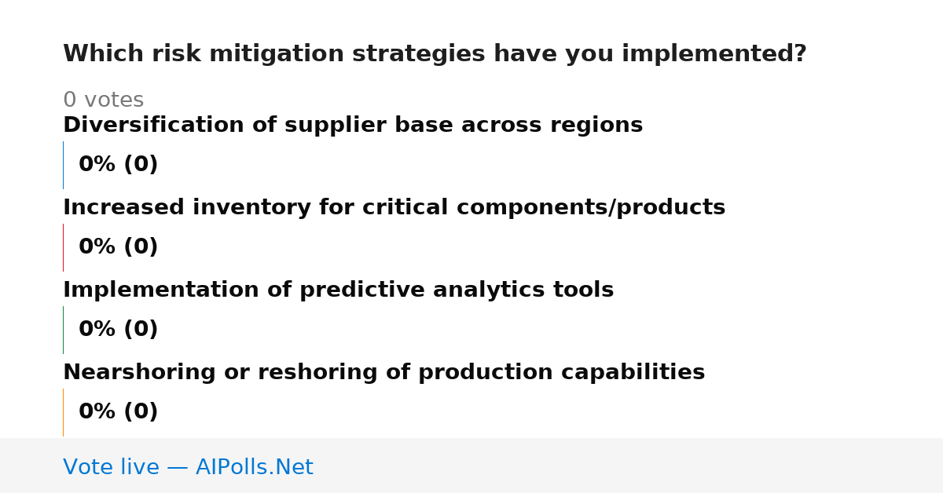Click the orange result bar
This screenshot has width=943, height=493.
tap(64, 412)
